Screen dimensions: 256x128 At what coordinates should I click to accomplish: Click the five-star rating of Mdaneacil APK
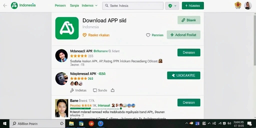pos(79,56)
